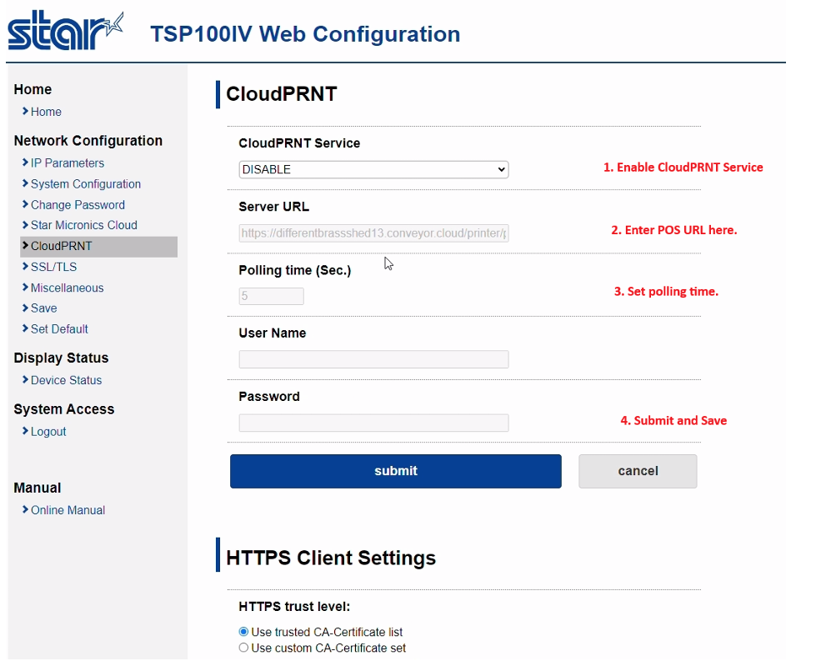Click Set Default in sidebar

pyautogui.click(x=59, y=329)
